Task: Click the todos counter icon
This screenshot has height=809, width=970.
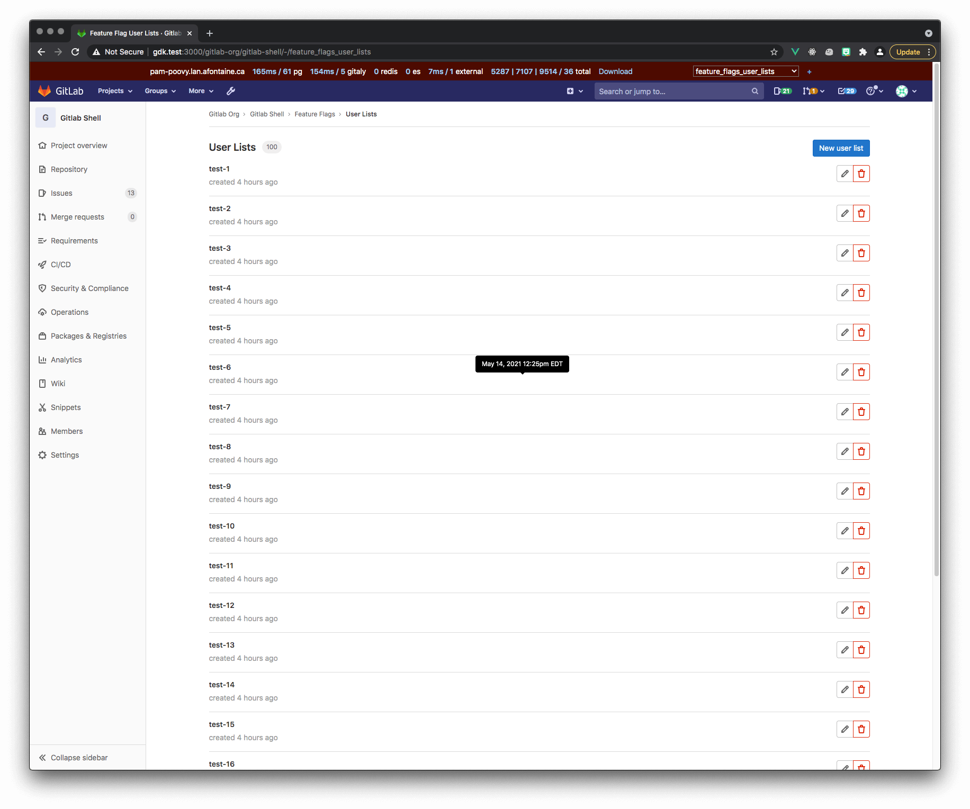Action: coord(846,91)
